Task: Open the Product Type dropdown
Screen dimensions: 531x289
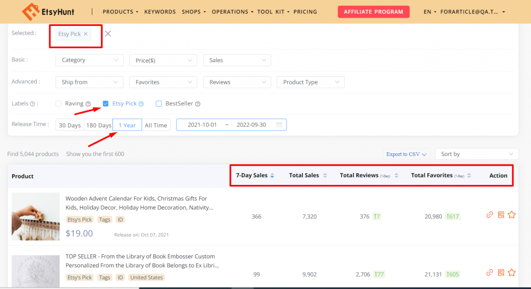Action: [311, 82]
